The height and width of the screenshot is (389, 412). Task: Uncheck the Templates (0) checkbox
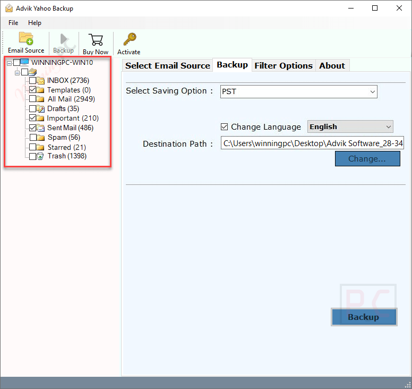pos(32,90)
